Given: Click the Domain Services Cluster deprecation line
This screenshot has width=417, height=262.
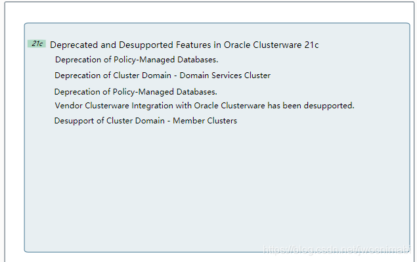Looking at the screenshot, I should 162,76.
